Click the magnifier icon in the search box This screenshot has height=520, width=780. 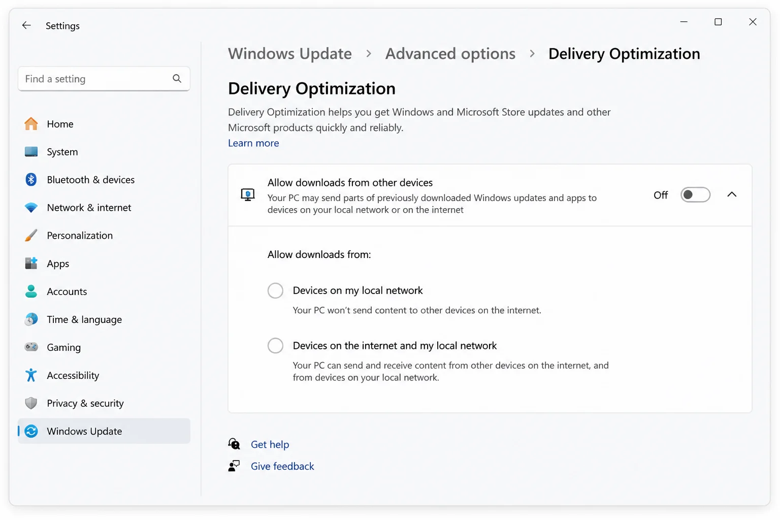(x=177, y=79)
